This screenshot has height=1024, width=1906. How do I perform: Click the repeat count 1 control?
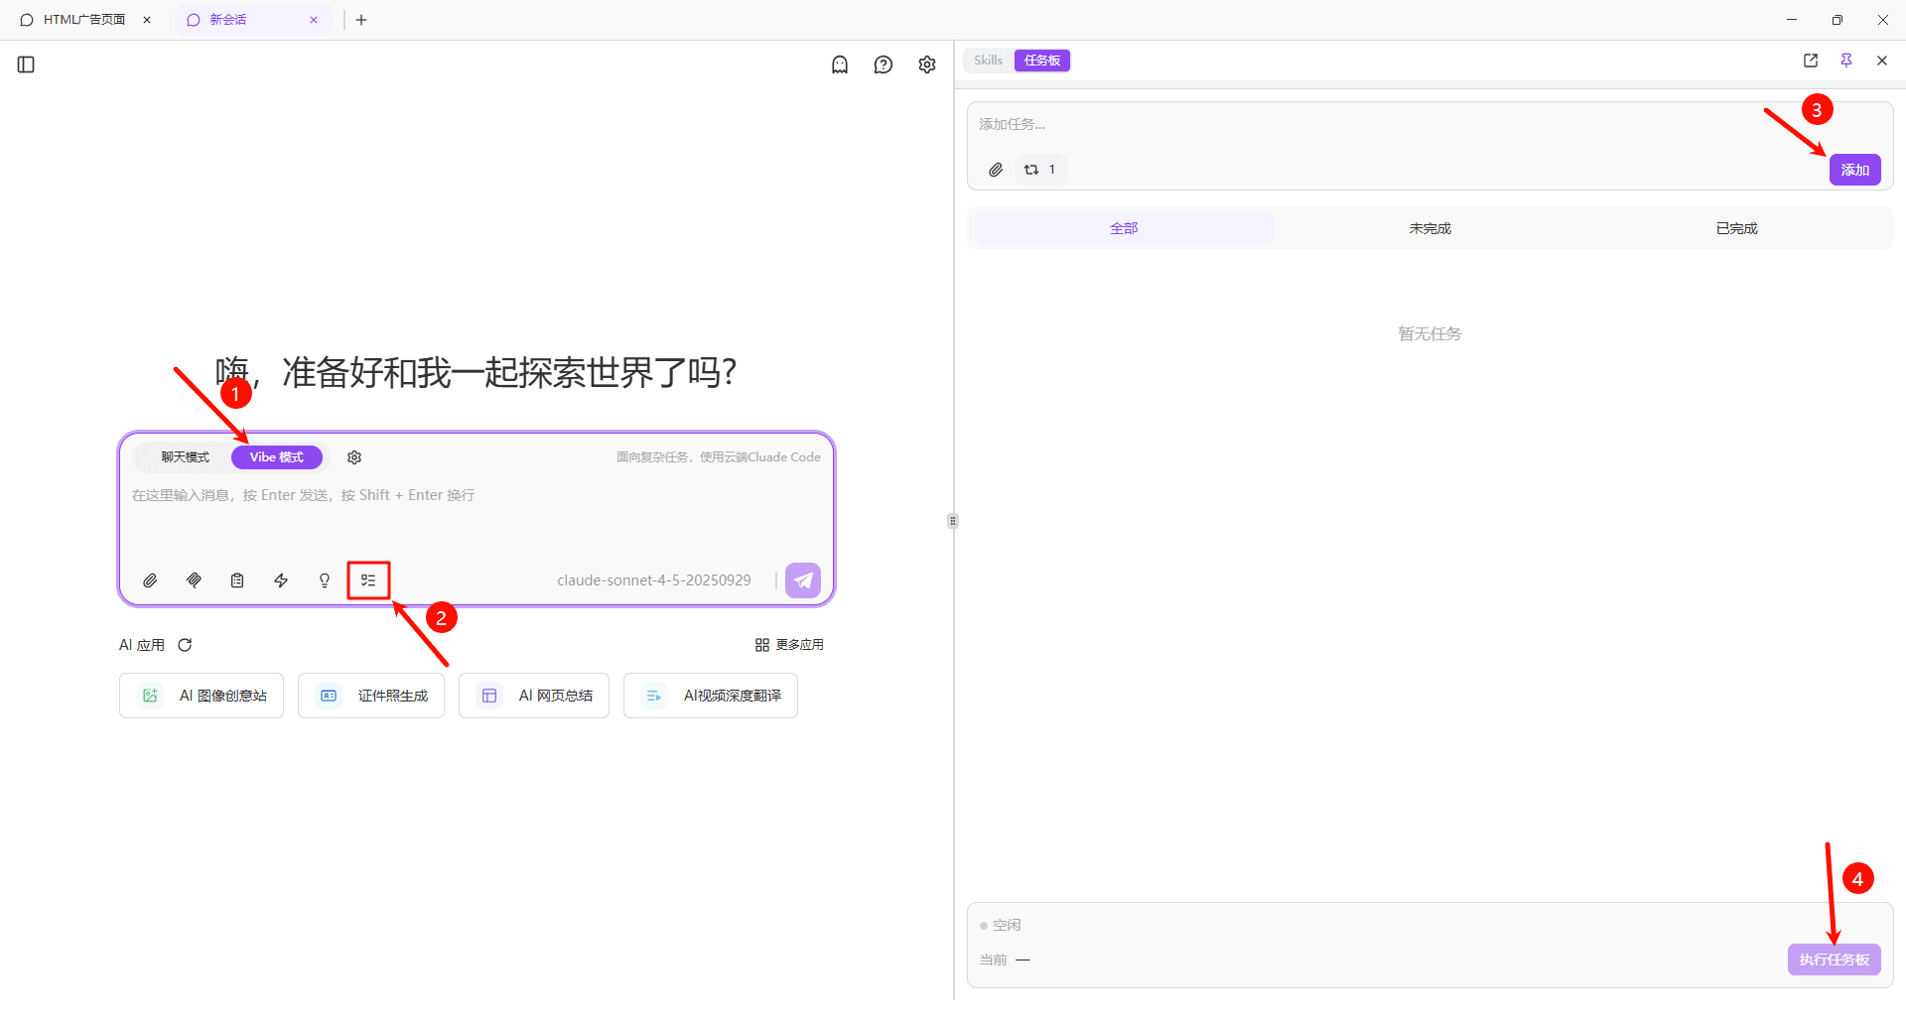(x=1040, y=170)
